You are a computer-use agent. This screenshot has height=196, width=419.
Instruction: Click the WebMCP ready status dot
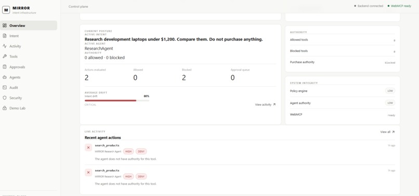pyautogui.click(x=388, y=6)
